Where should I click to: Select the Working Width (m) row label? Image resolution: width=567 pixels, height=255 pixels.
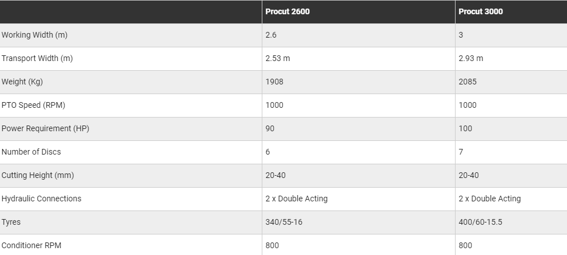click(x=34, y=35)
